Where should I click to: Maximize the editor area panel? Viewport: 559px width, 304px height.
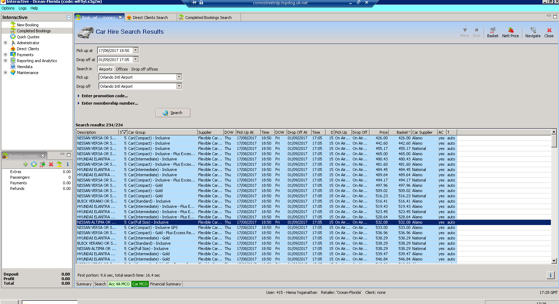point(555,16)
